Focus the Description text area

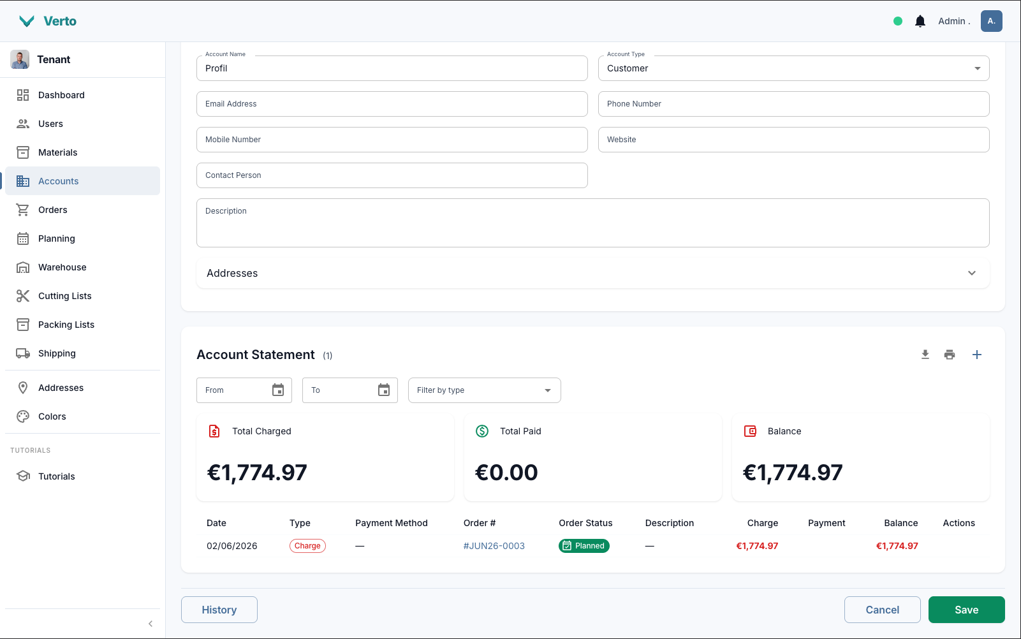[x=593, y=223]
